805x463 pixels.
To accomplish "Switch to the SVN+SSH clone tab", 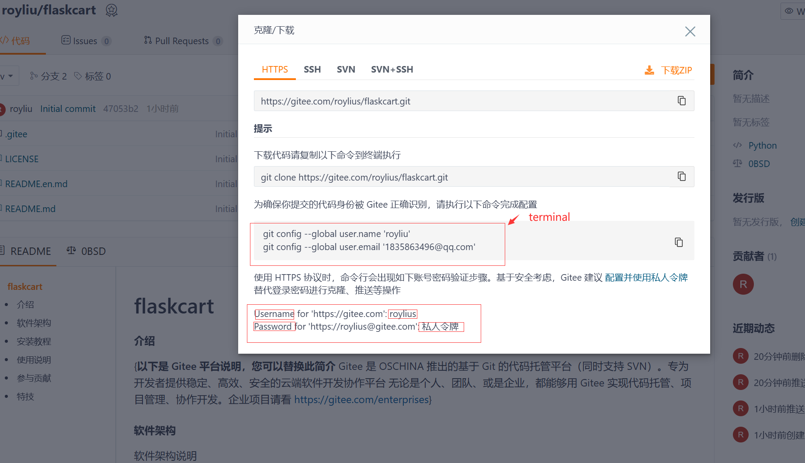I will tap(392, 70).
